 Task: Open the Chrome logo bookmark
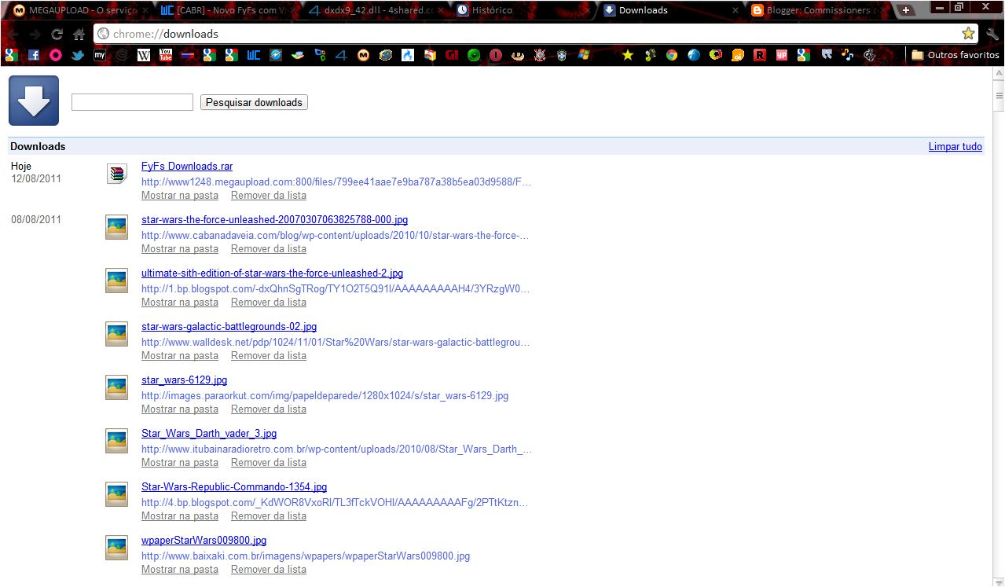tap(672, 55)
